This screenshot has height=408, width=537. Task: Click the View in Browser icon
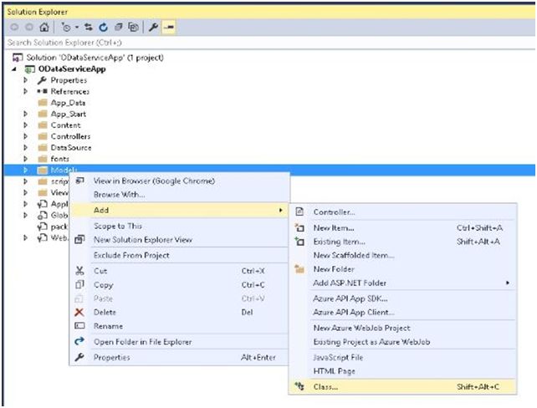(x=79, y=181)
